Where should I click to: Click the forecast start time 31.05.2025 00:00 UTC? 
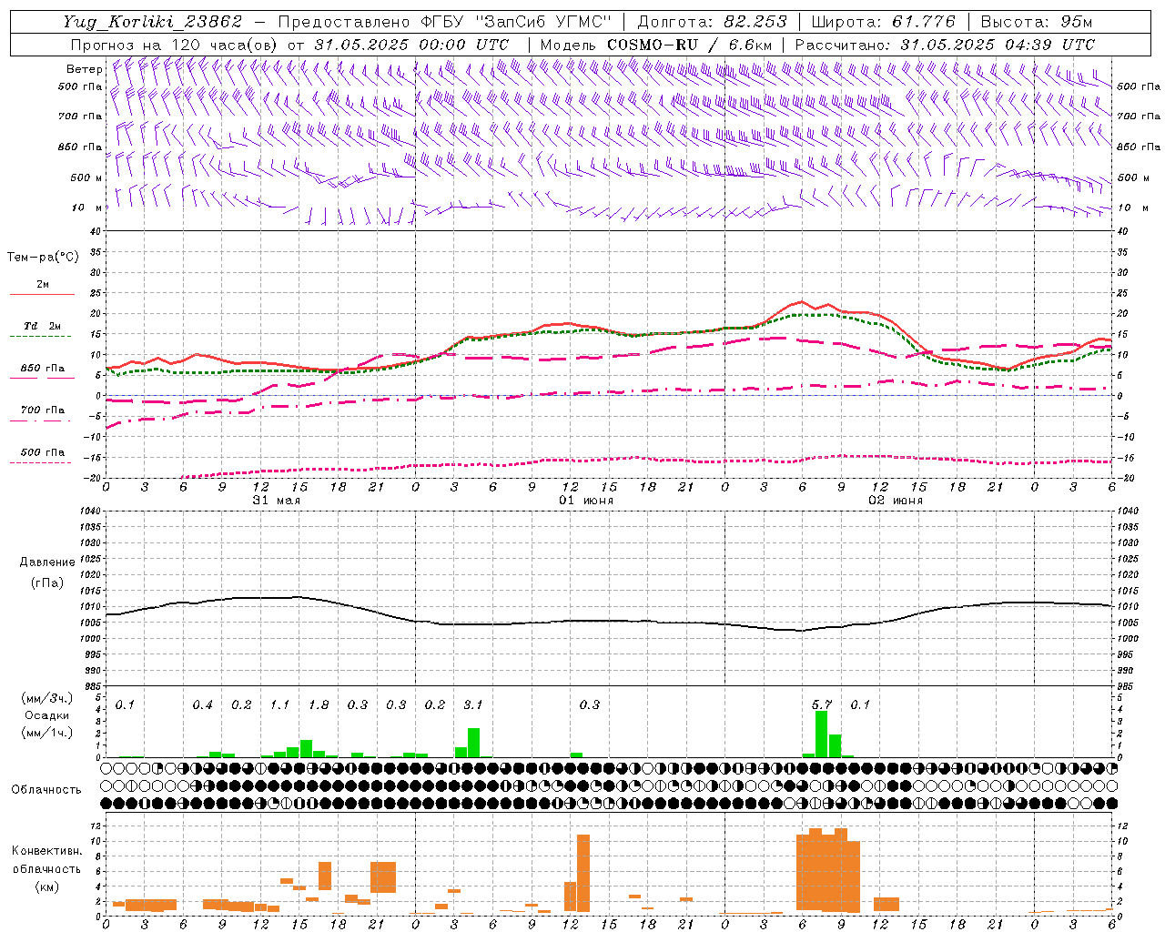(411, 45)
